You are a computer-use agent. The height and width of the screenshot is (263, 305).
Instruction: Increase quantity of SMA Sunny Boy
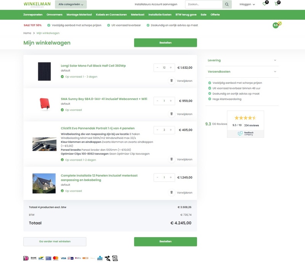(x=171, y=101)
